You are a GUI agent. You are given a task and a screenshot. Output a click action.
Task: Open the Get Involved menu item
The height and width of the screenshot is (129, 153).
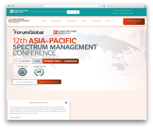tap(96, 21)
